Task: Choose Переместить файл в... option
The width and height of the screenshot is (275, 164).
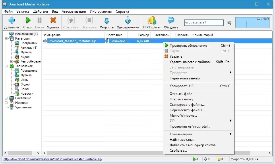Action: coord(198,110)
